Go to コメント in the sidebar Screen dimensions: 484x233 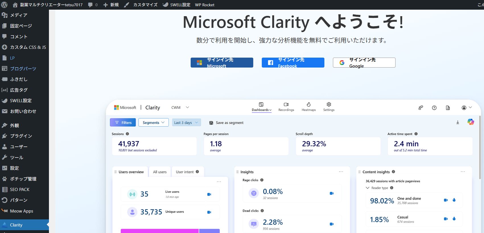coord(24,37)
